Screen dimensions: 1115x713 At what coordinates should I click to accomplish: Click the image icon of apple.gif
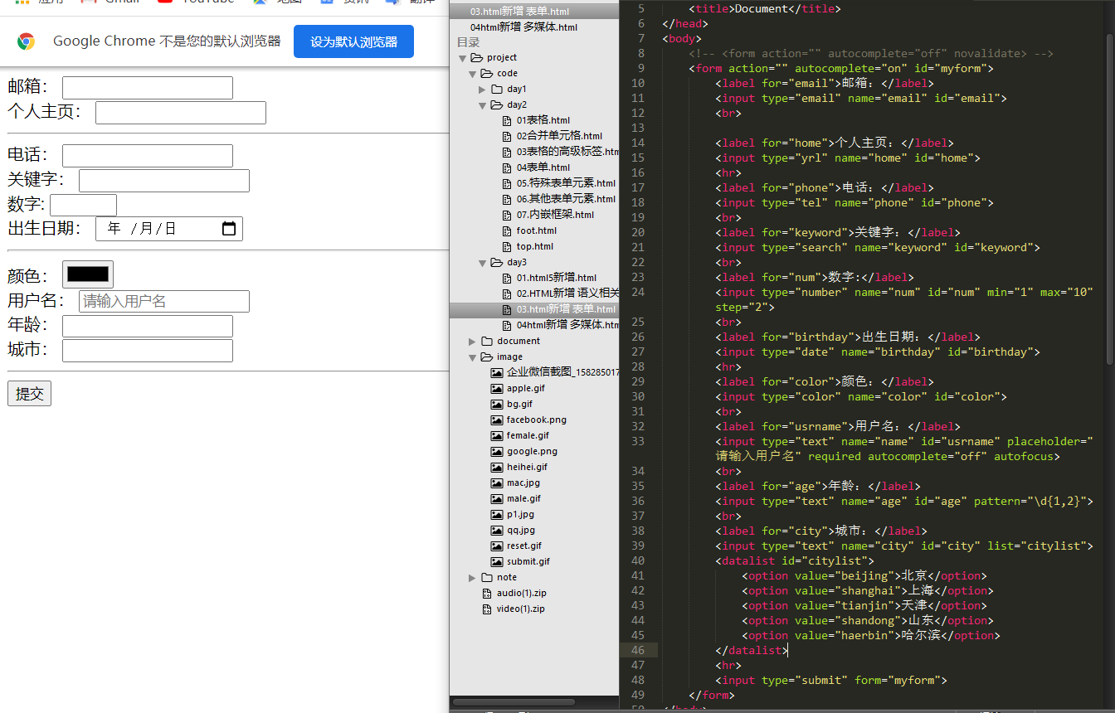pyautogui.click(x=497, y=389)
